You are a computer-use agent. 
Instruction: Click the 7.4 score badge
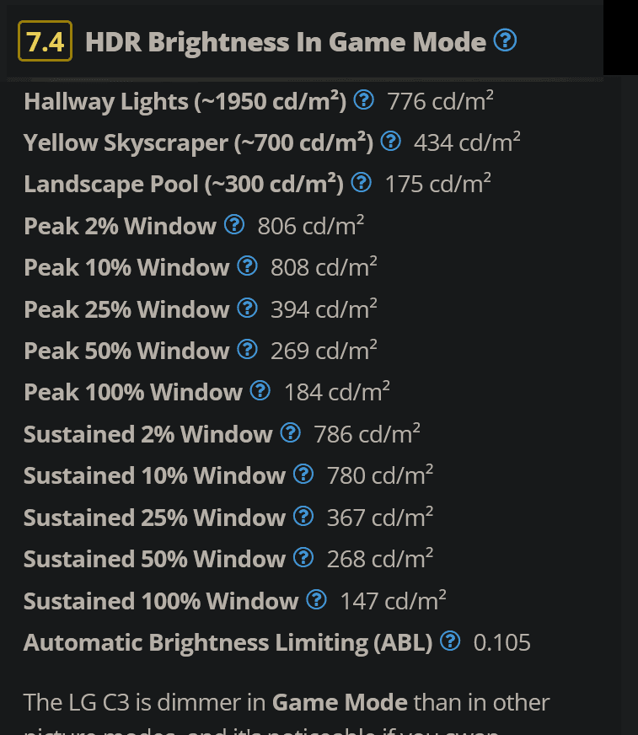45,41
